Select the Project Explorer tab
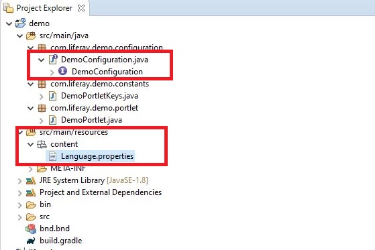This screenshot has height=250, width=375. 44,8
